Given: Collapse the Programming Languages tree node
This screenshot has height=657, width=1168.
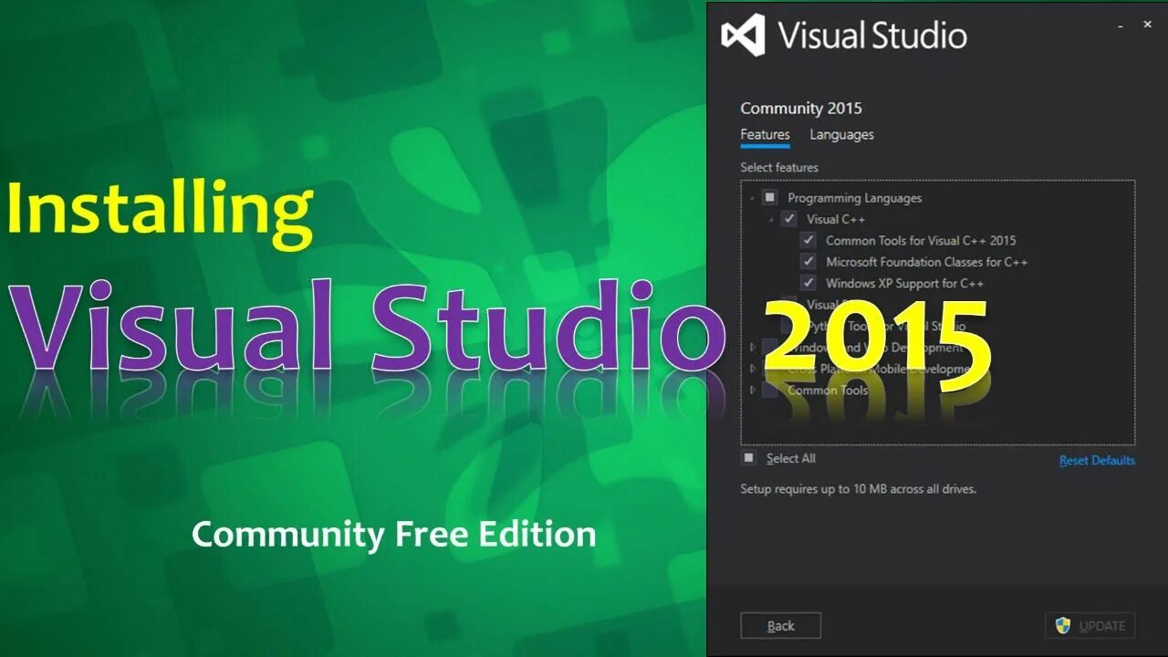Looking at the screenshot, I should point(753,198).
